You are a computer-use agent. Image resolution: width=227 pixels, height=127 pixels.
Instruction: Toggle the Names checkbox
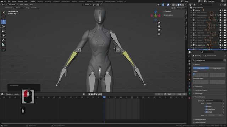click(206, 104)
